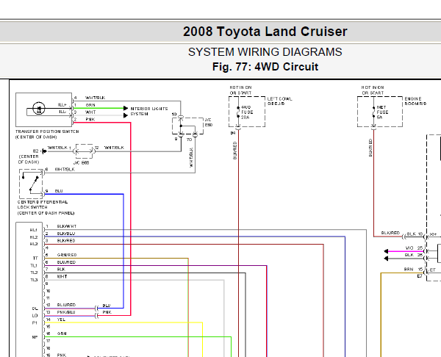Select the 'Fig. 77: 4WD Circuit' caption

click(x=265, y=67)
